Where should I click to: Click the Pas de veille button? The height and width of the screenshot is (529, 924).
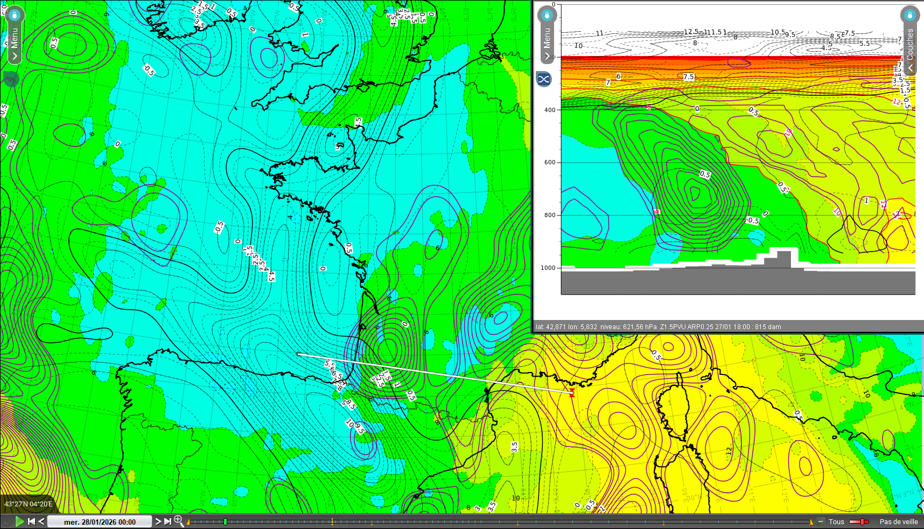pyautogui.click(x=898, y=521)
